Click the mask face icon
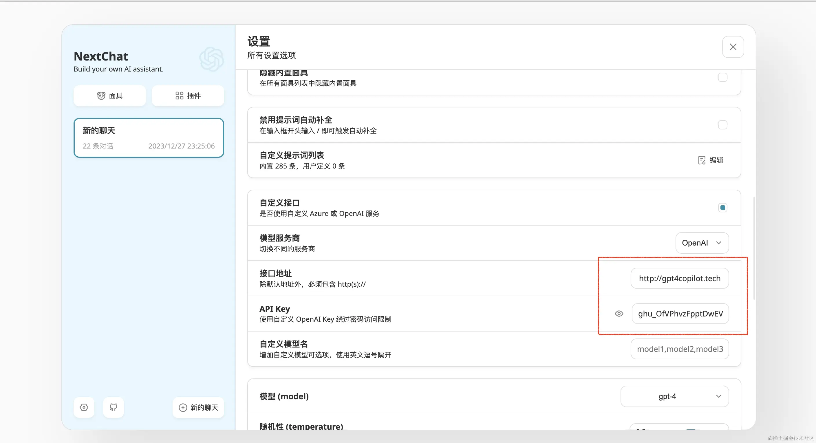816x443 pixels. point(101,96)
